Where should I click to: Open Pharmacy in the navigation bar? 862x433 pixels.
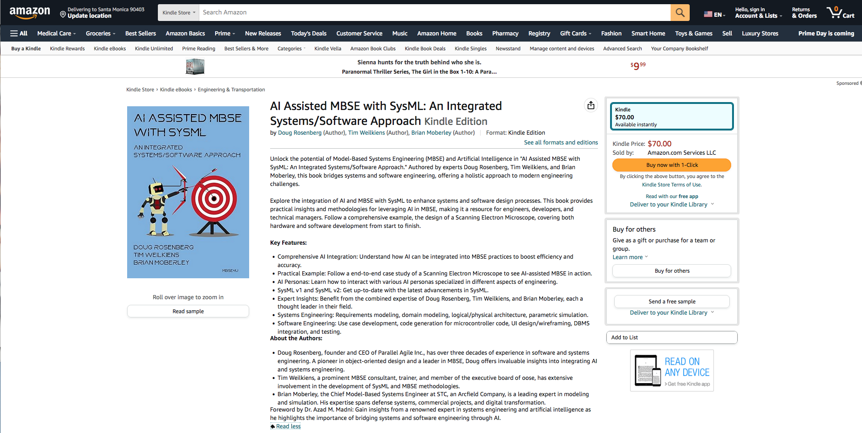pos(505,34)
